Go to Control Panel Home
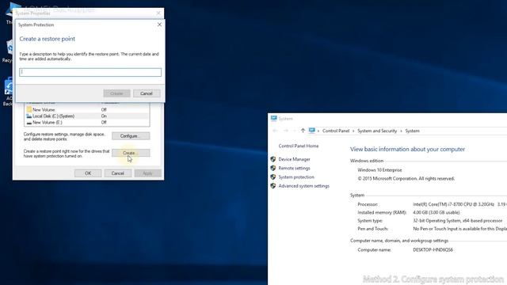 click(299, 146)
